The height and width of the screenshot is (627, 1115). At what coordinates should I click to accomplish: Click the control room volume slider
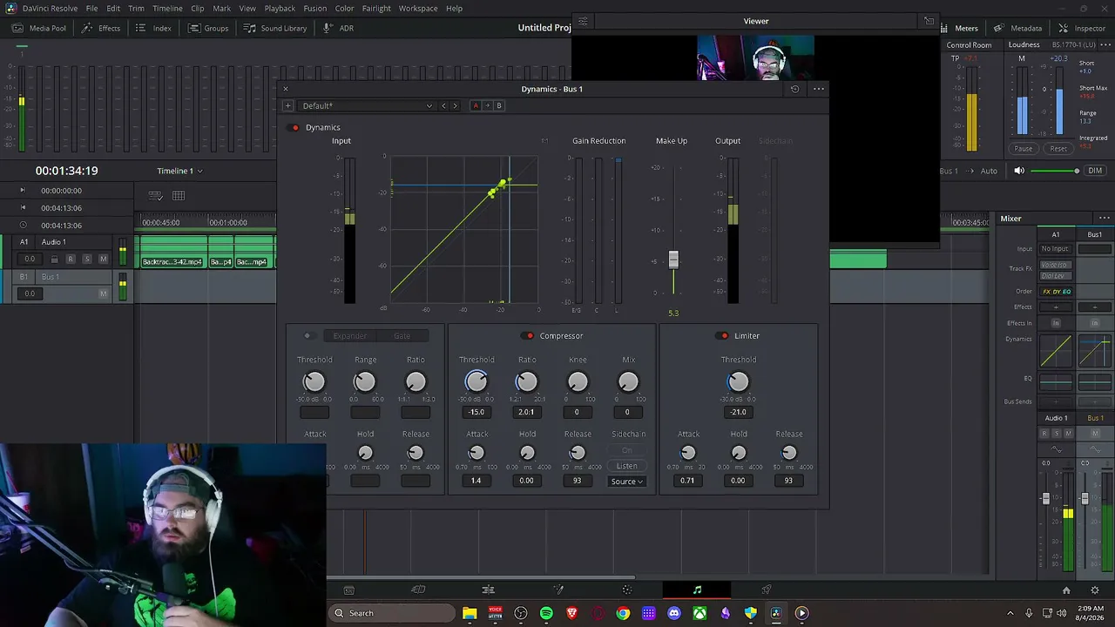(1056, 171)
